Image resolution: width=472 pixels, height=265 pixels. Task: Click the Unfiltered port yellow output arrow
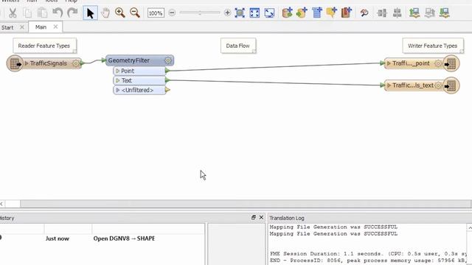coord(167,90)
